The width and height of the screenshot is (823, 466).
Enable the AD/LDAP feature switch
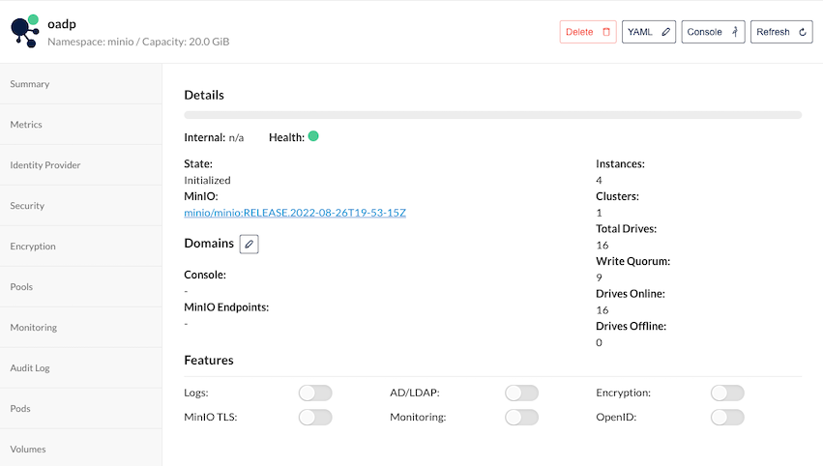[521, 393]
